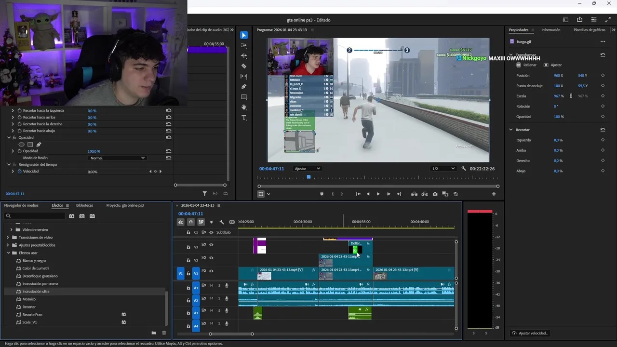Open Program monitor settings wrench
Screen dimensions: 617x347
[464, 169]
